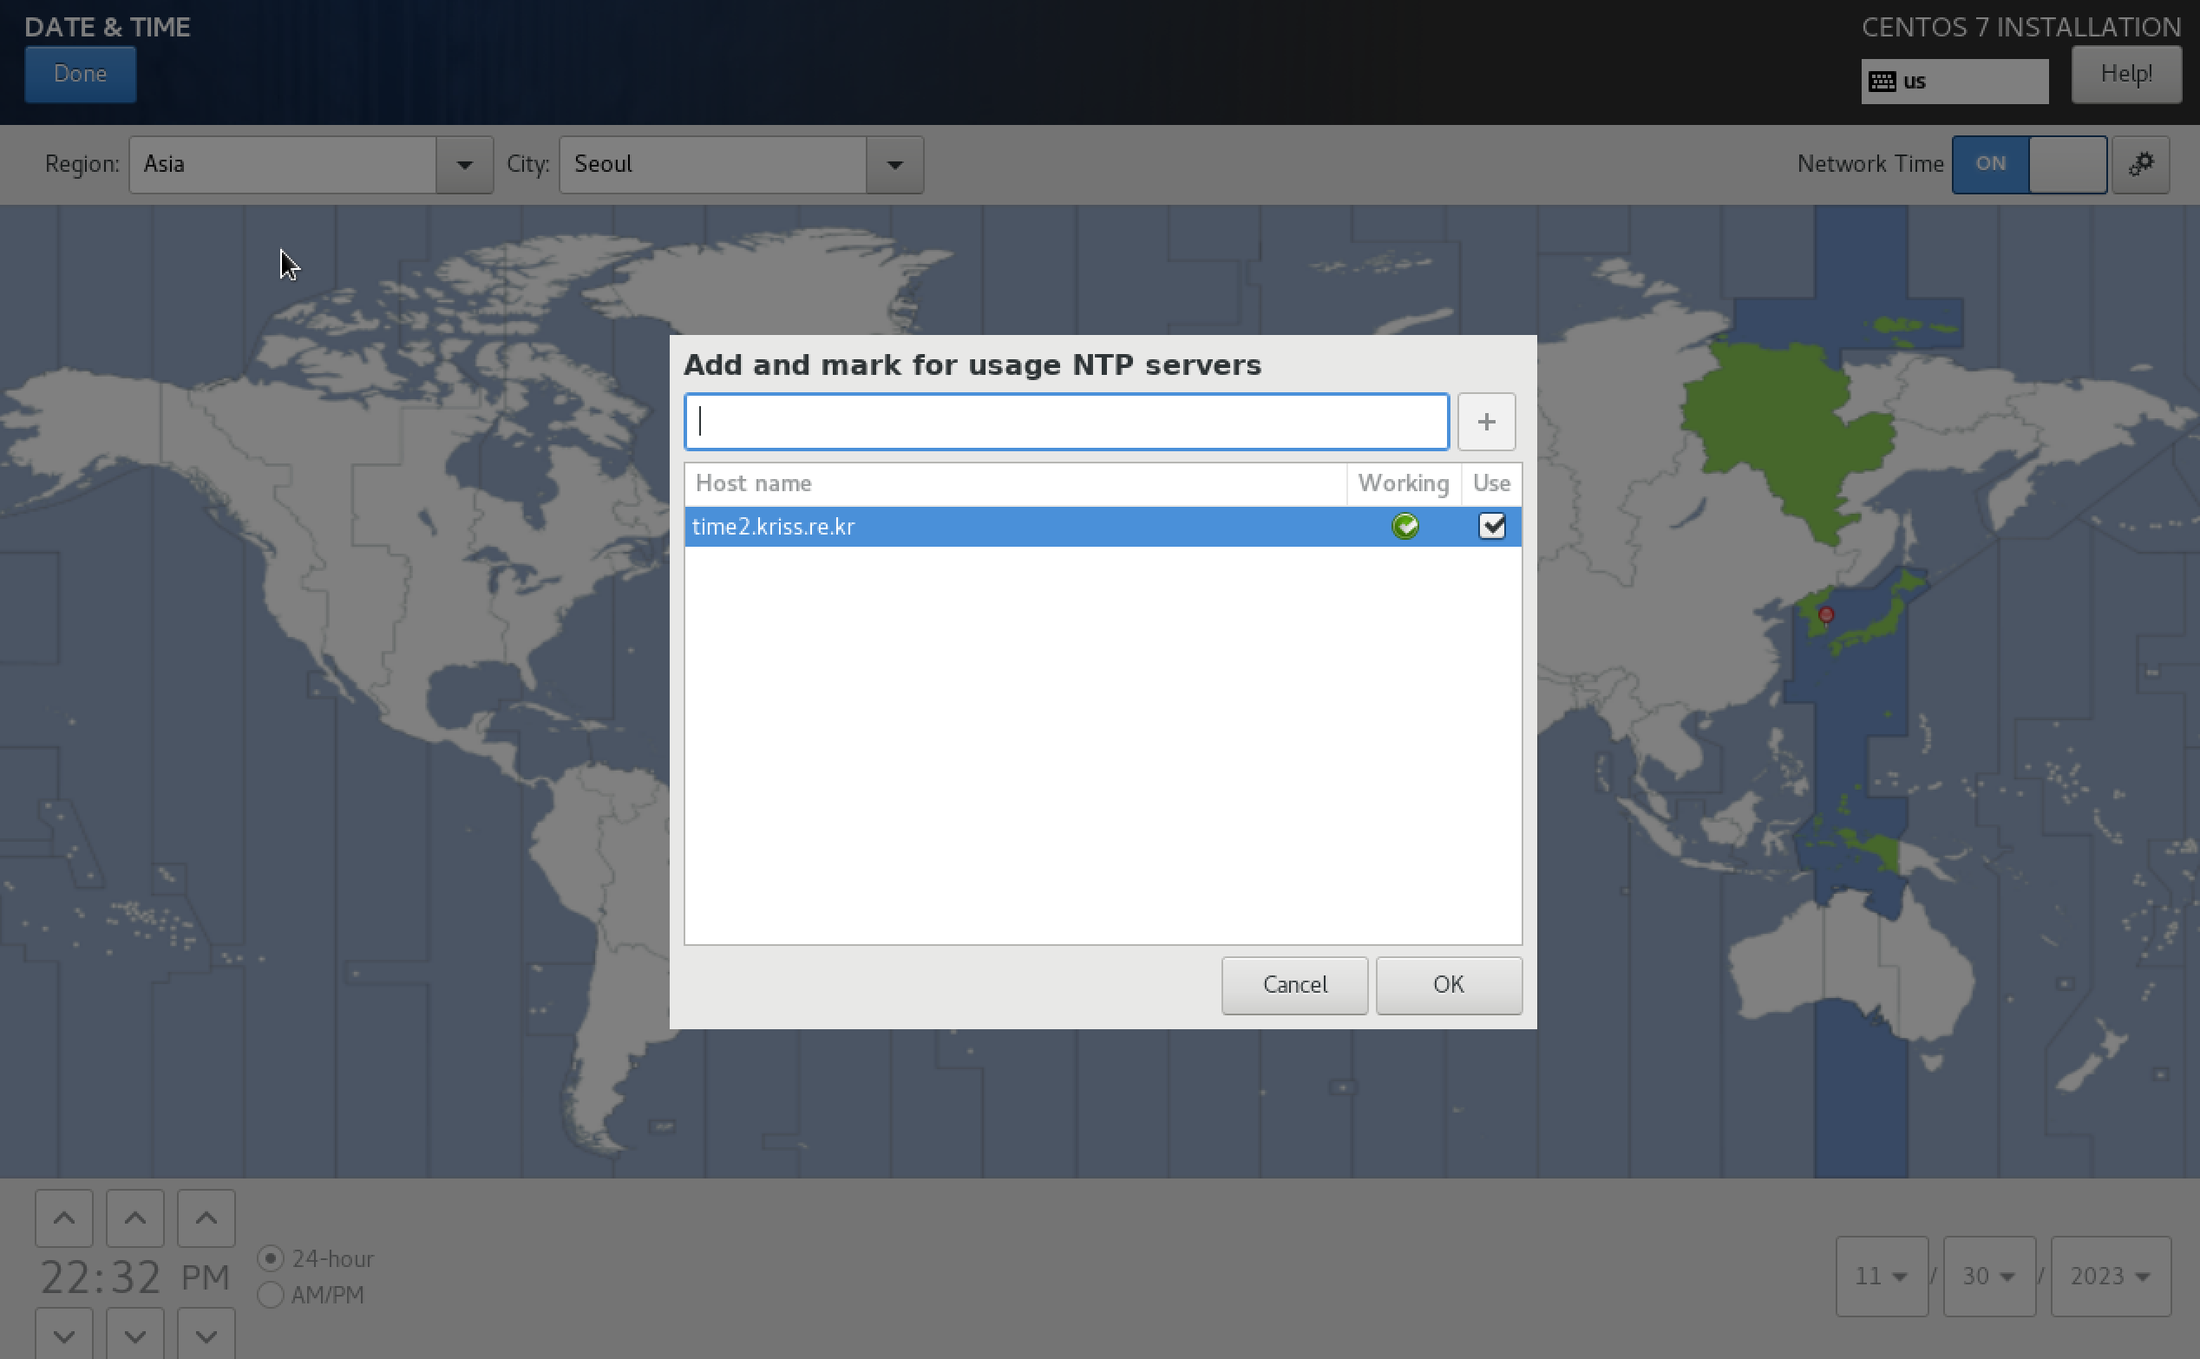Uncheck Use for time2.kriss.re.kr

1491,526
